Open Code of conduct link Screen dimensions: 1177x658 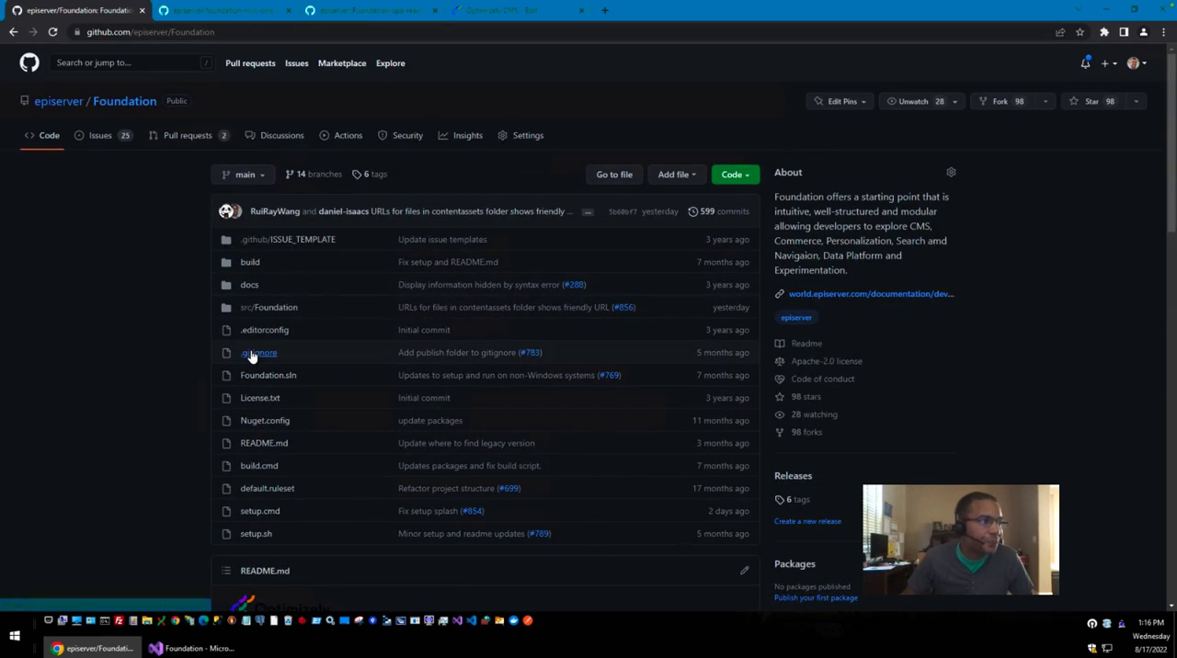(x=822, y=379)
